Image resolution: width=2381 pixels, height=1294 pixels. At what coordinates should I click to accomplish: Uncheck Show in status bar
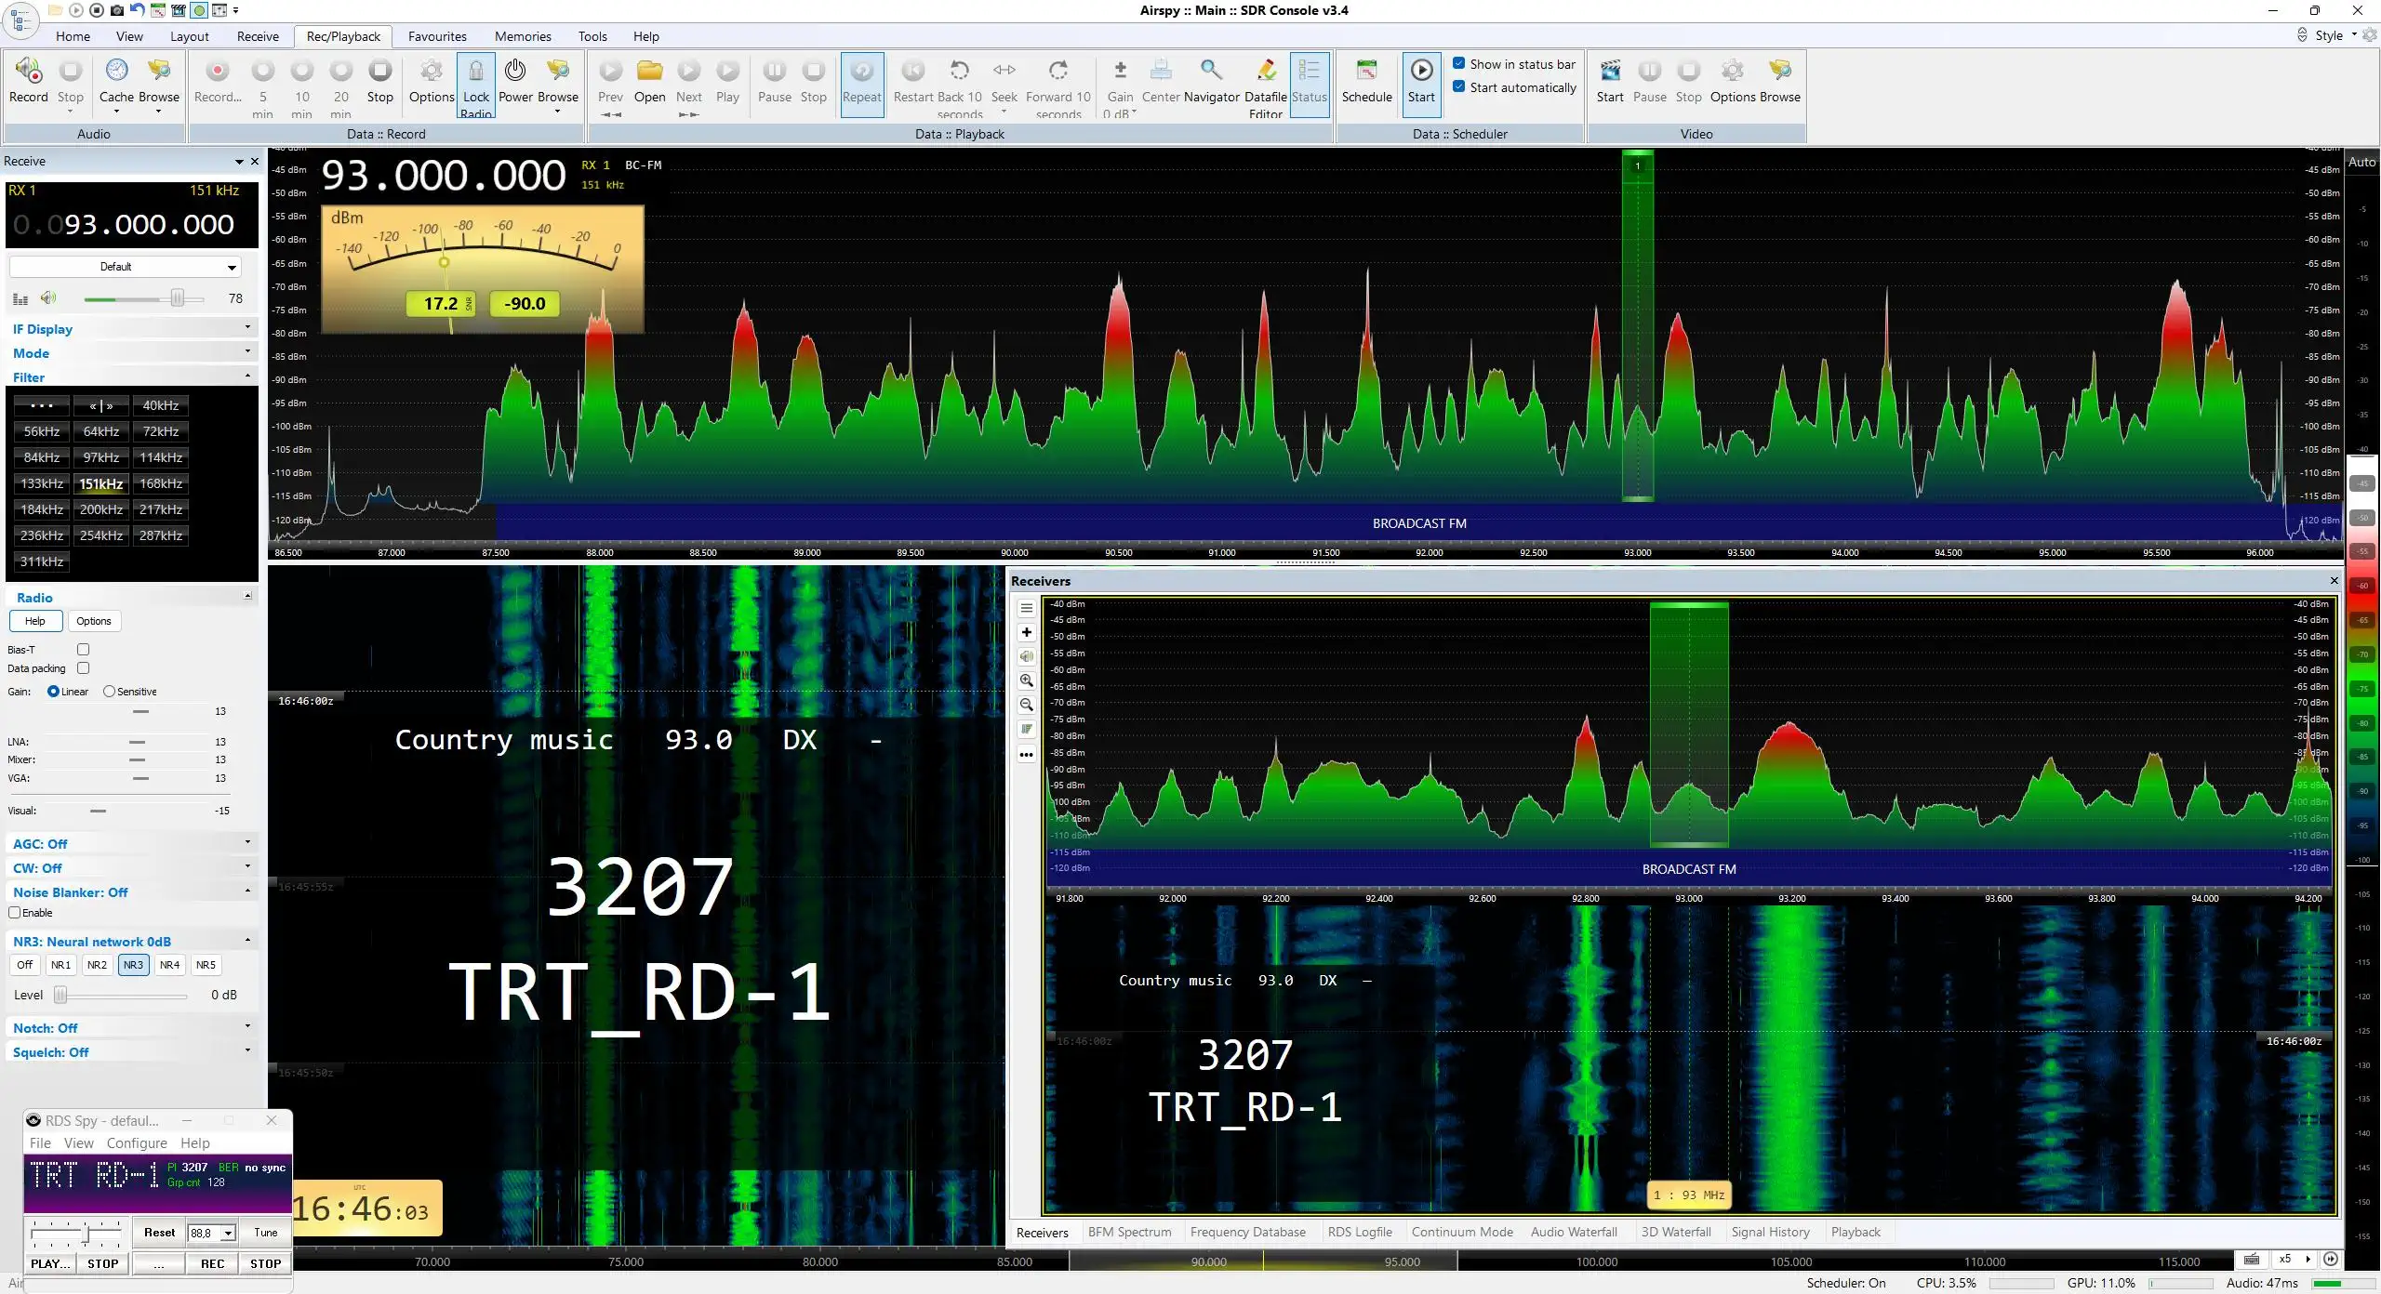pyautogui.click(x=1459, y=63)
